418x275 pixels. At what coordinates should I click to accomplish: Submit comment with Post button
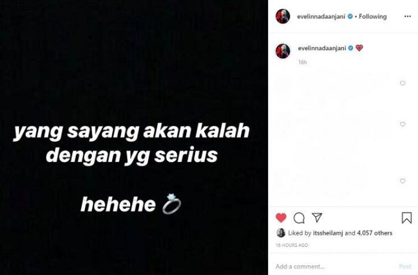click(405, 266)
